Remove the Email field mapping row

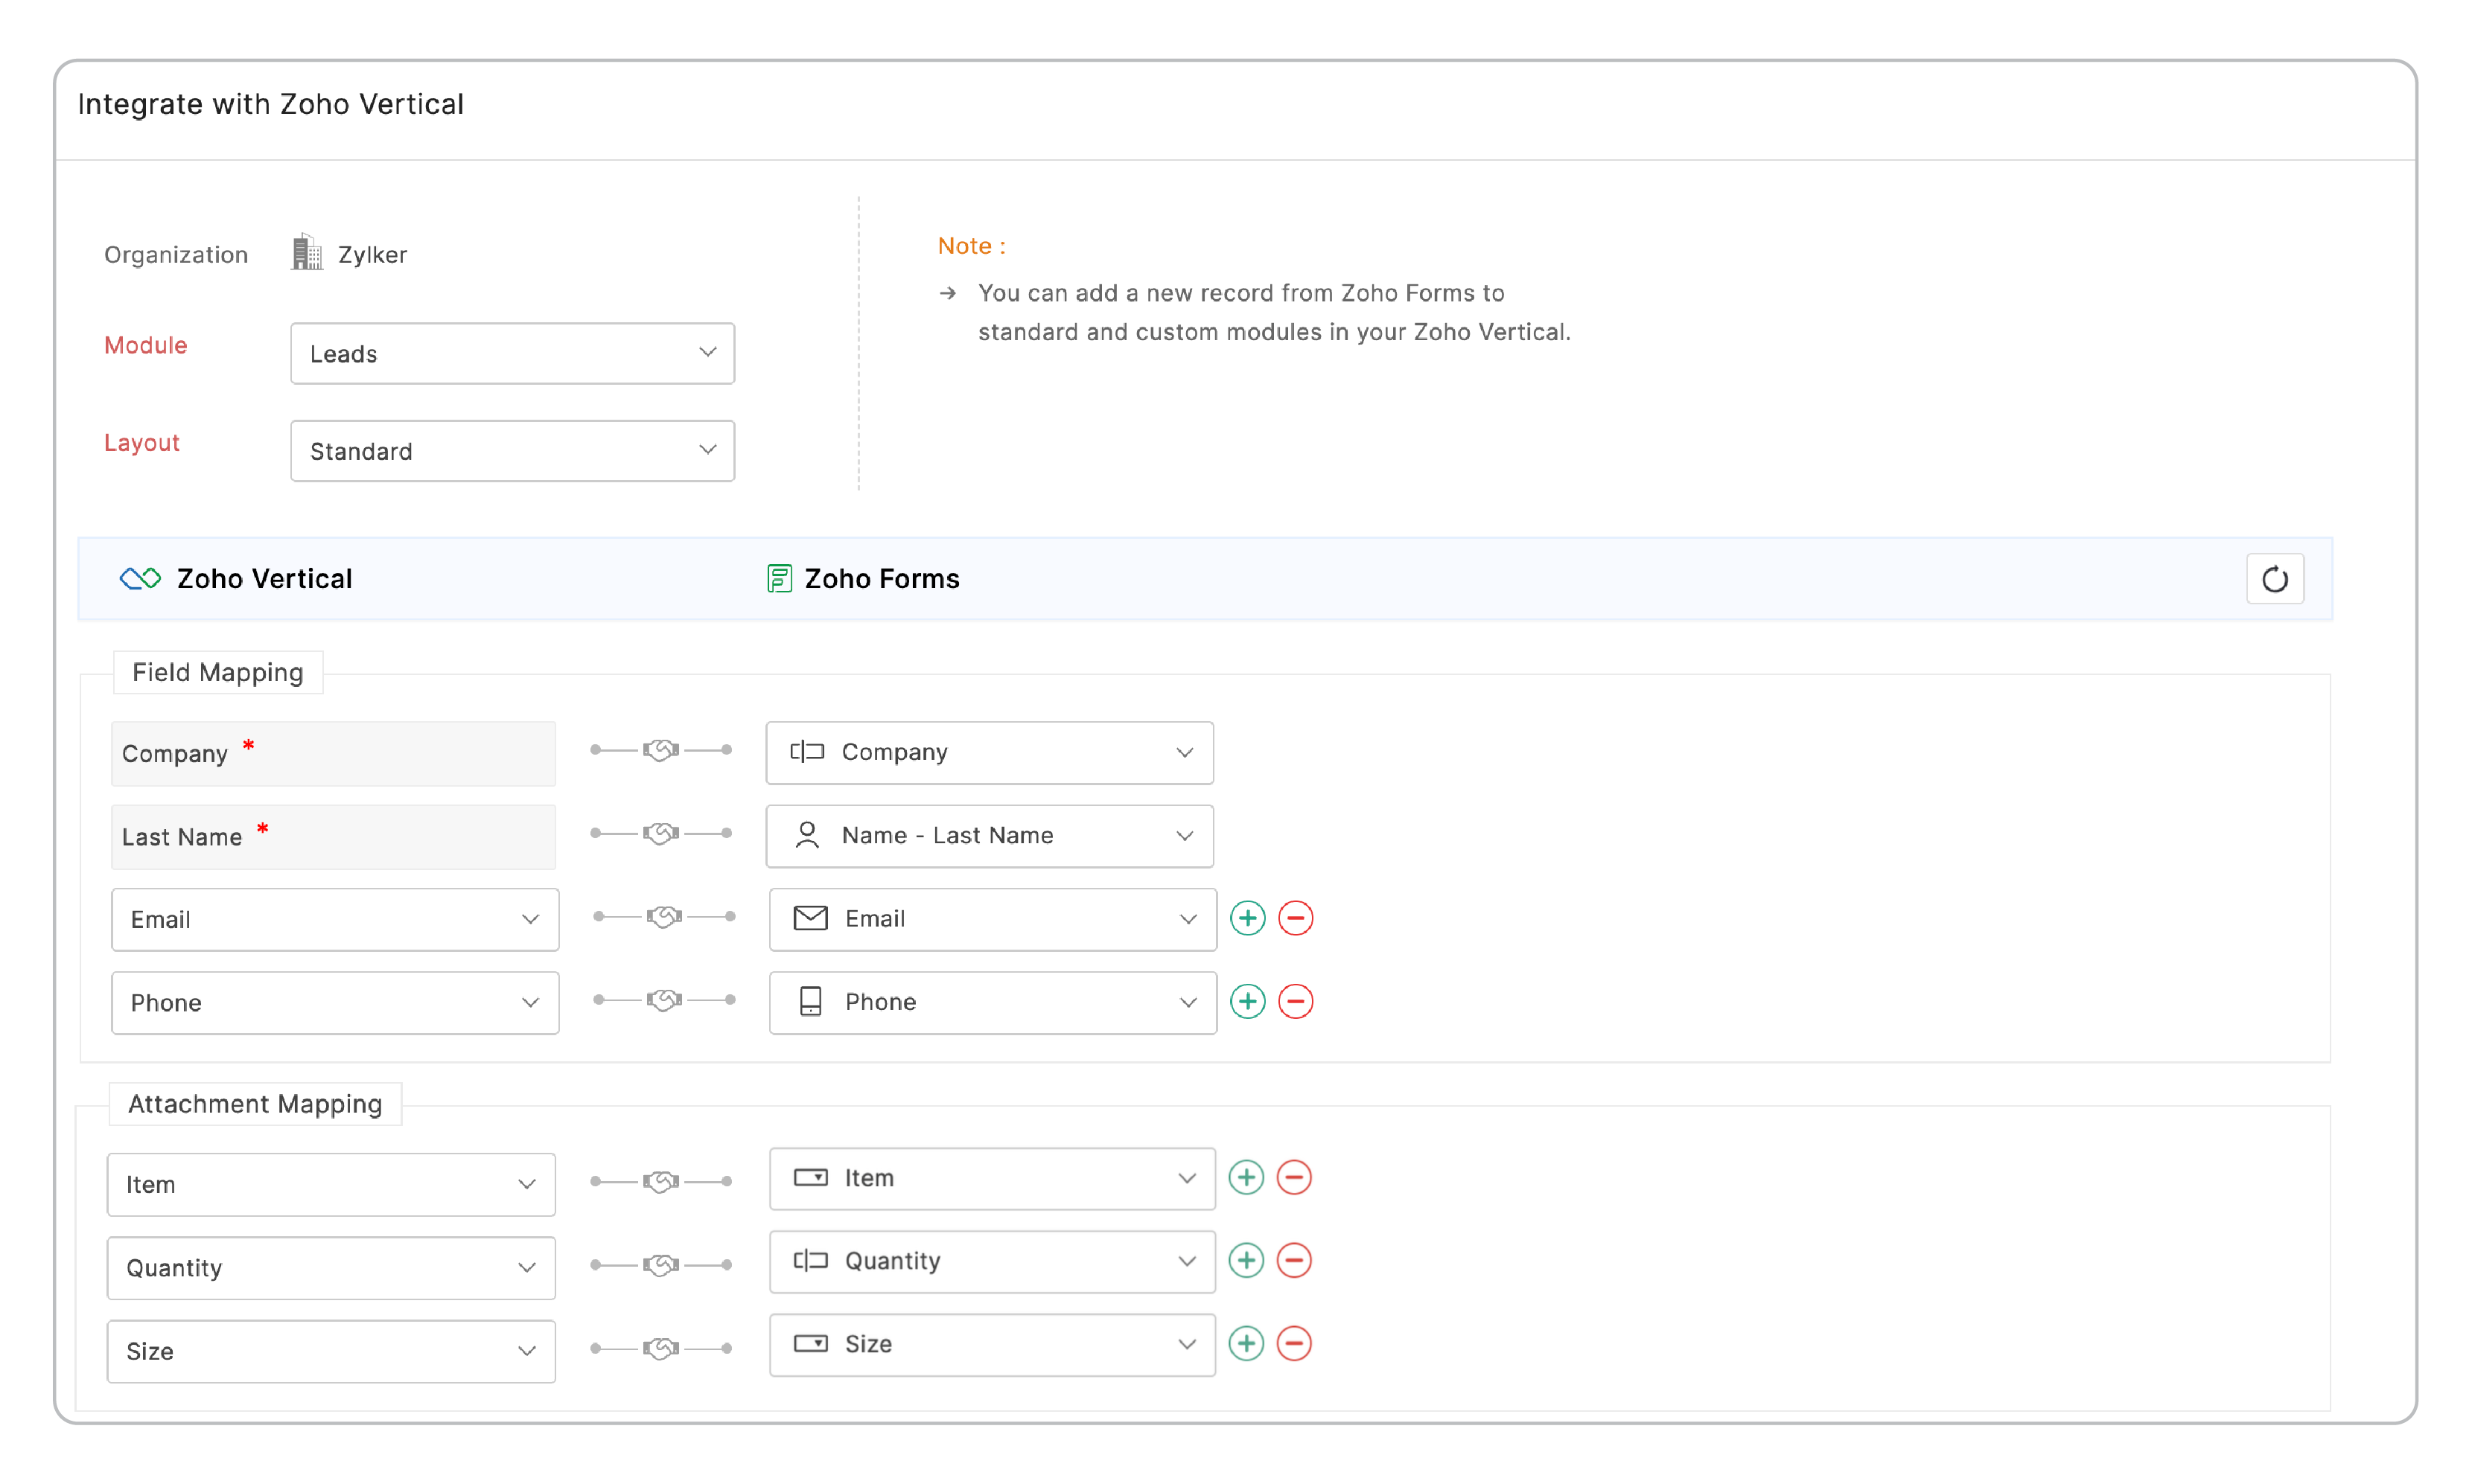tap(1295, 918)
